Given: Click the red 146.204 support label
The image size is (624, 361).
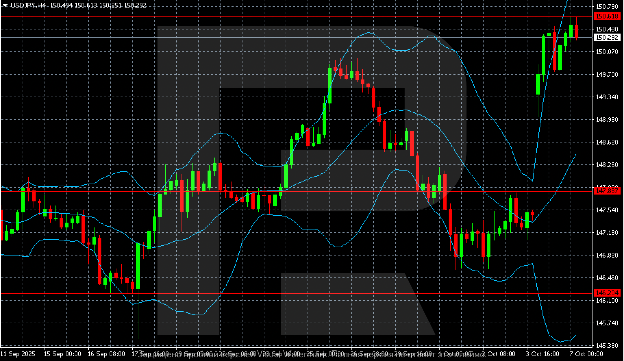Looking at the screenshot, I should click(x=607, y=293).
